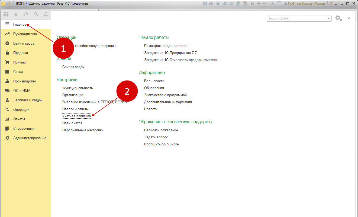The height and width of the screenshot is (217, 358).
Task: Open the sections menu grid icon
Action: click(x=6, y=14)
